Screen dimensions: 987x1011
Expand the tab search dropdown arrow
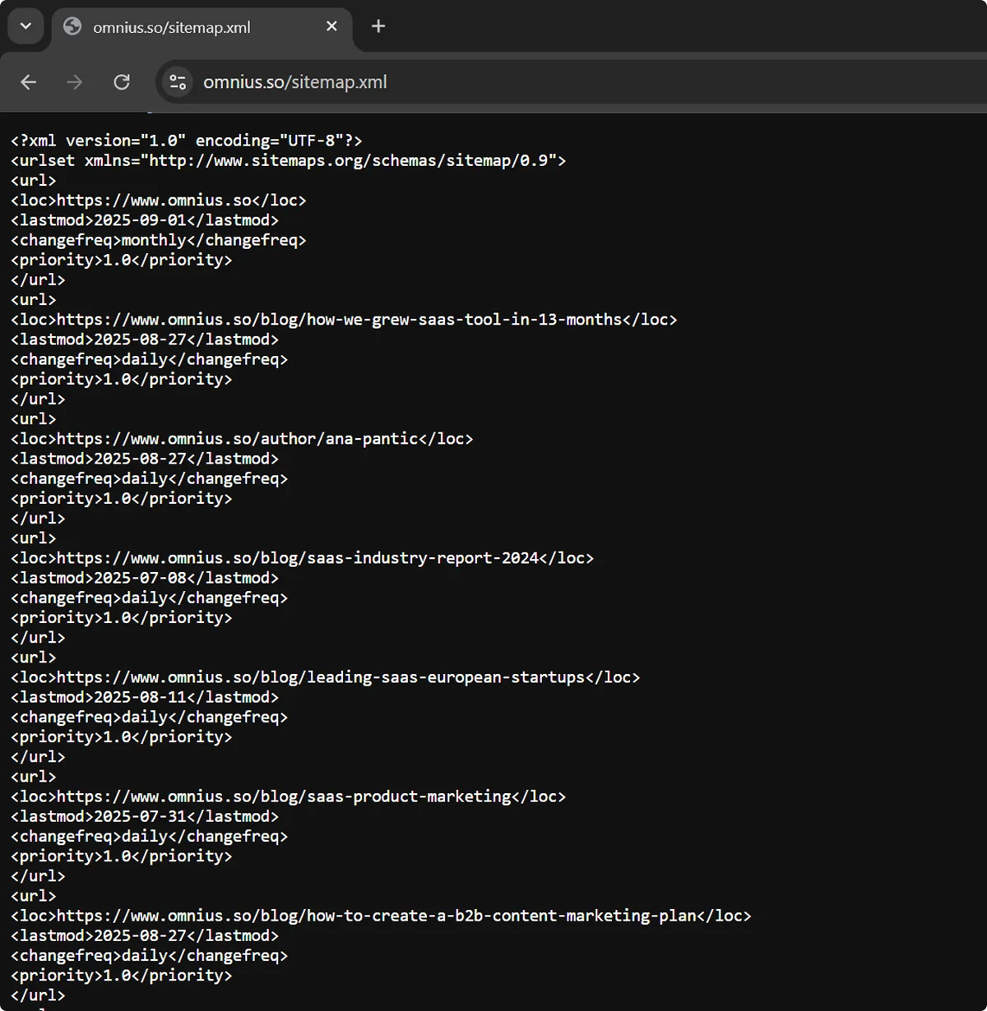[25, 26]
